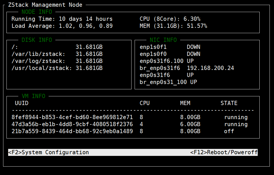Click the CPU column header in VM INFO
This screenshot has width=274, height=175.
(x=145, y=103)
